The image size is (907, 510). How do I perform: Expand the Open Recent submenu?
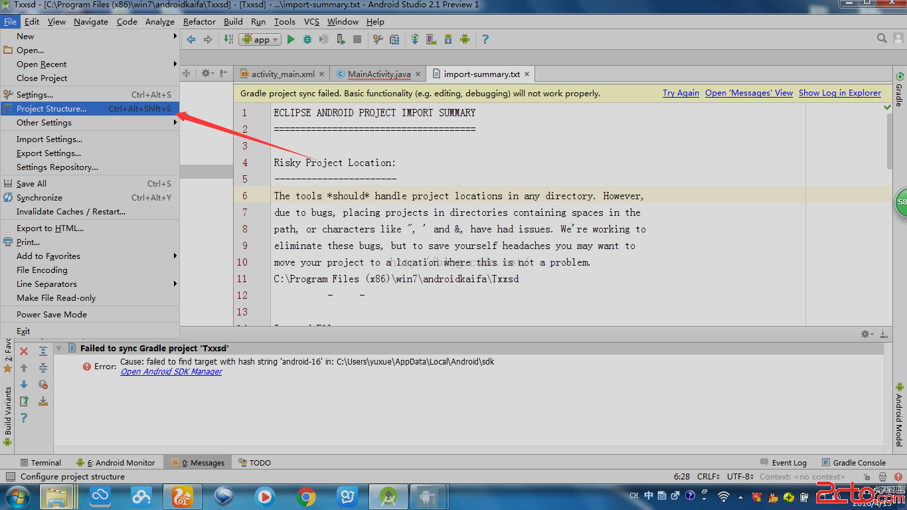[x=42, y=64]
